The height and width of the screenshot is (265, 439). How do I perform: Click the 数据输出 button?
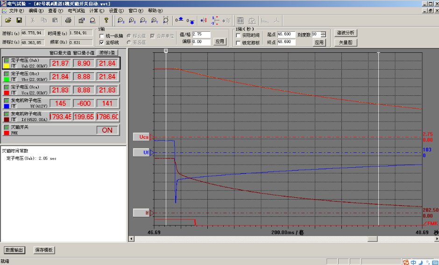pos(14,250)
